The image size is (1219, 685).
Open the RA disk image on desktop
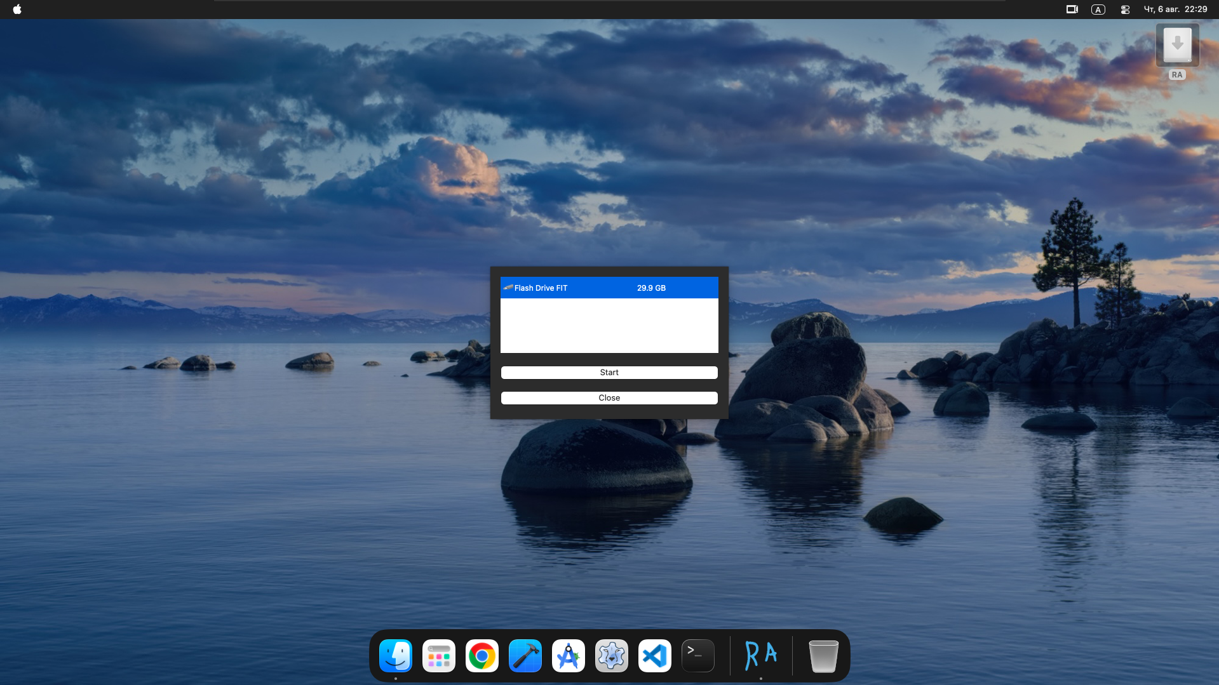click(x=1177, y=46)
